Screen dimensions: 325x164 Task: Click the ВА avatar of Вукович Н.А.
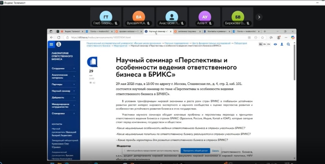[139, 17]
